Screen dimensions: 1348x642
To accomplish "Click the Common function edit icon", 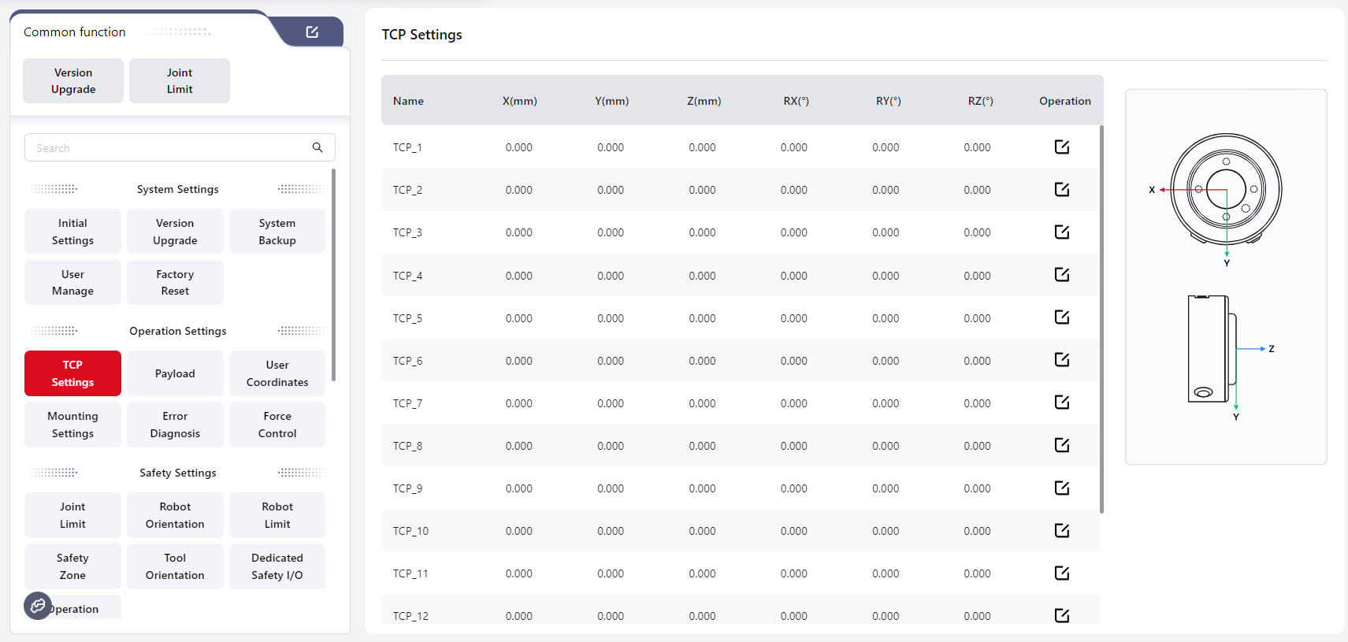I will [312, 32].
